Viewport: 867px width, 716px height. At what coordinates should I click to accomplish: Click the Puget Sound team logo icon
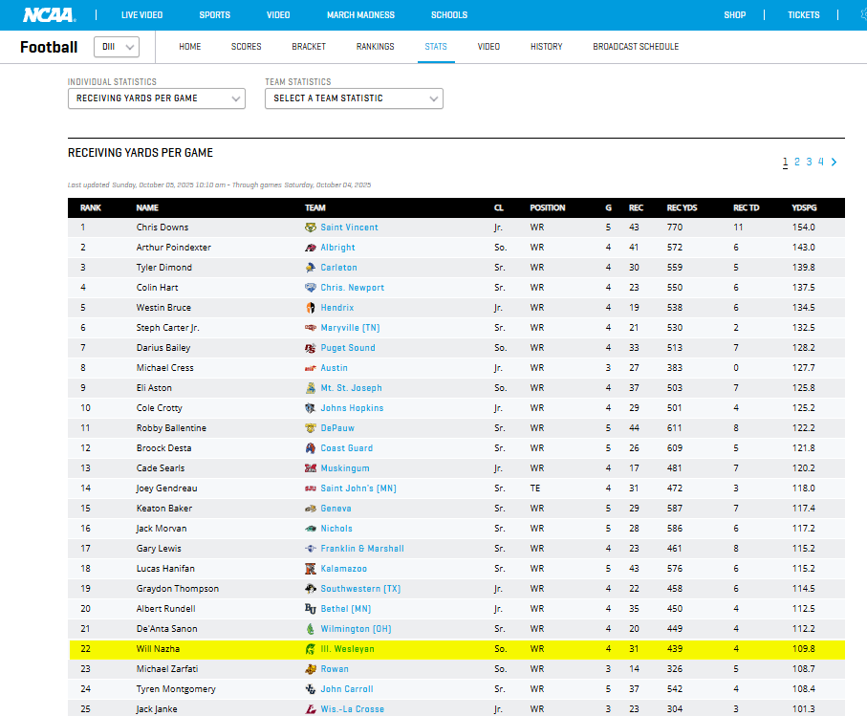coord(311,348)
